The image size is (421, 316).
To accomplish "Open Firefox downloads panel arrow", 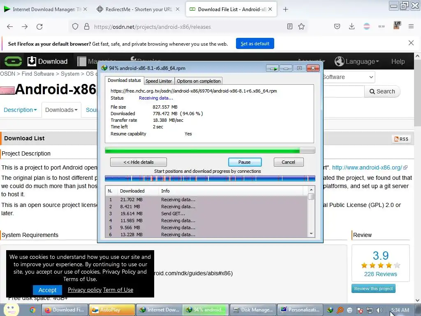I will (352, 26).
